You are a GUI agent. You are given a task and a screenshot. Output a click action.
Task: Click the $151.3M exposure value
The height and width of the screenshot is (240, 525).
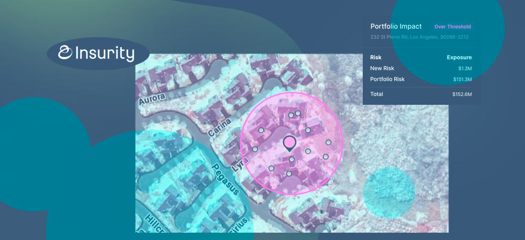point(462,80)
